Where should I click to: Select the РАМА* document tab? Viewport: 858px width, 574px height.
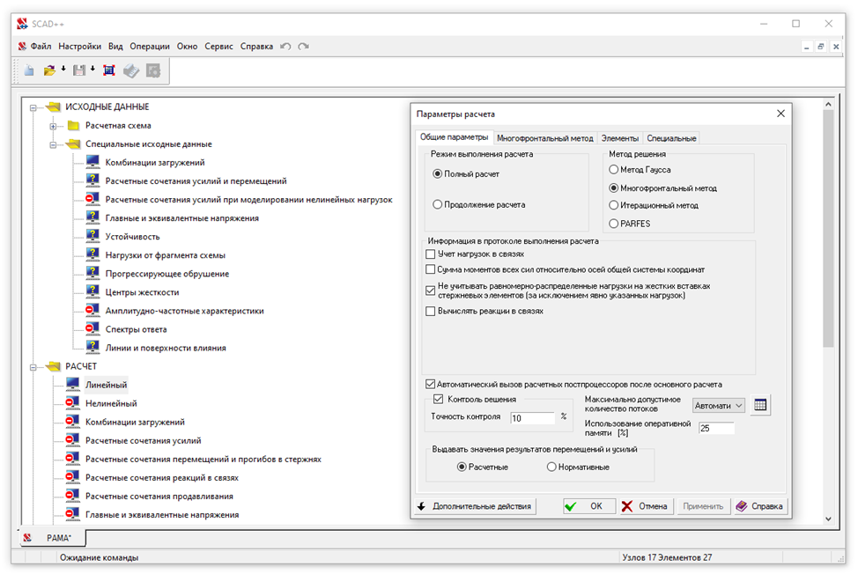coord(54,538)
